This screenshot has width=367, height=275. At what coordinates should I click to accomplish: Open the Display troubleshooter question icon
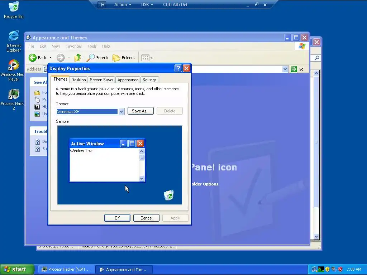point(37,142)
